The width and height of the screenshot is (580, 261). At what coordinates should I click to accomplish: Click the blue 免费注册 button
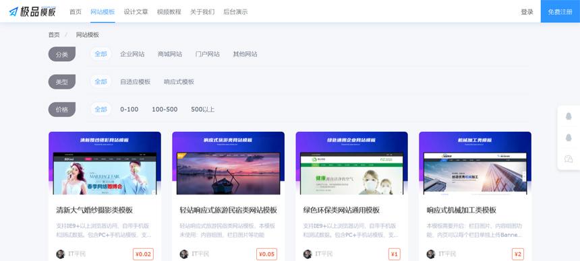click(560, 11)
